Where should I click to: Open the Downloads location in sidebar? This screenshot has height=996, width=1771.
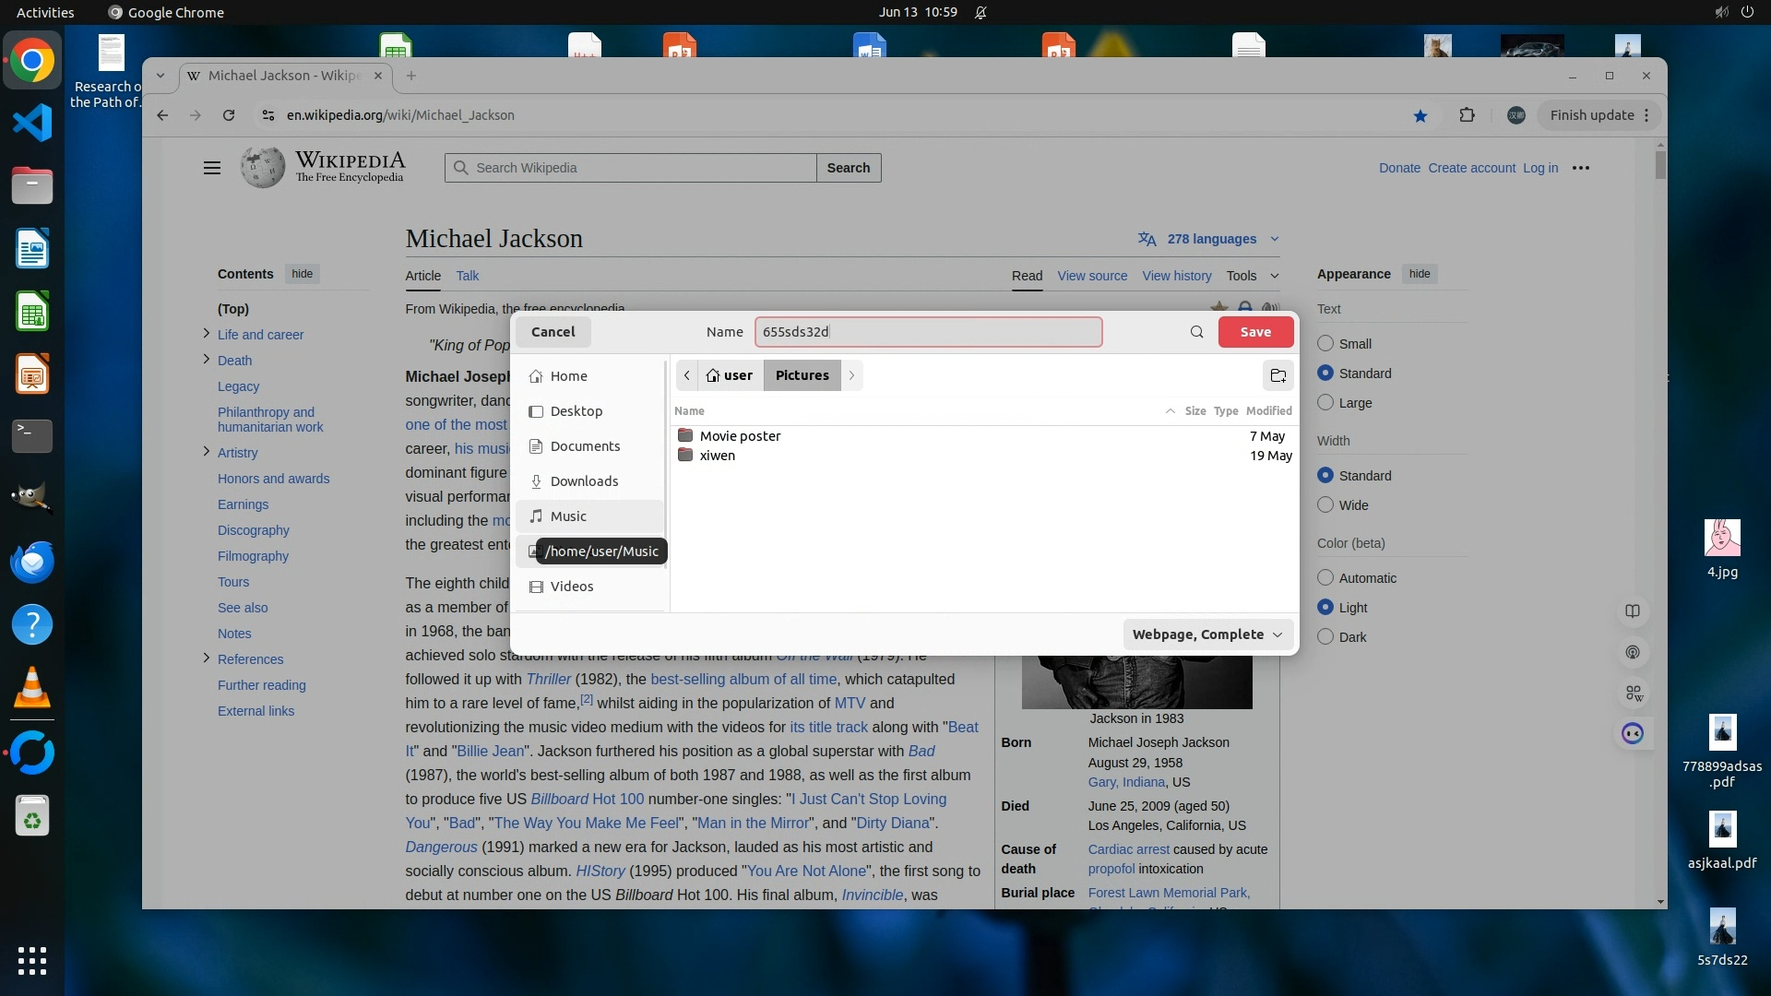pyautogui.click(x=584, y=481)
